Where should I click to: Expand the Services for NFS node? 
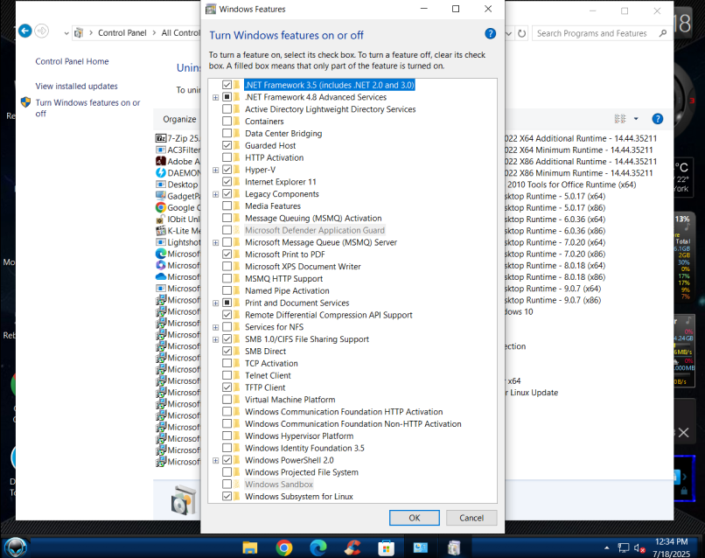click(216, 328)
